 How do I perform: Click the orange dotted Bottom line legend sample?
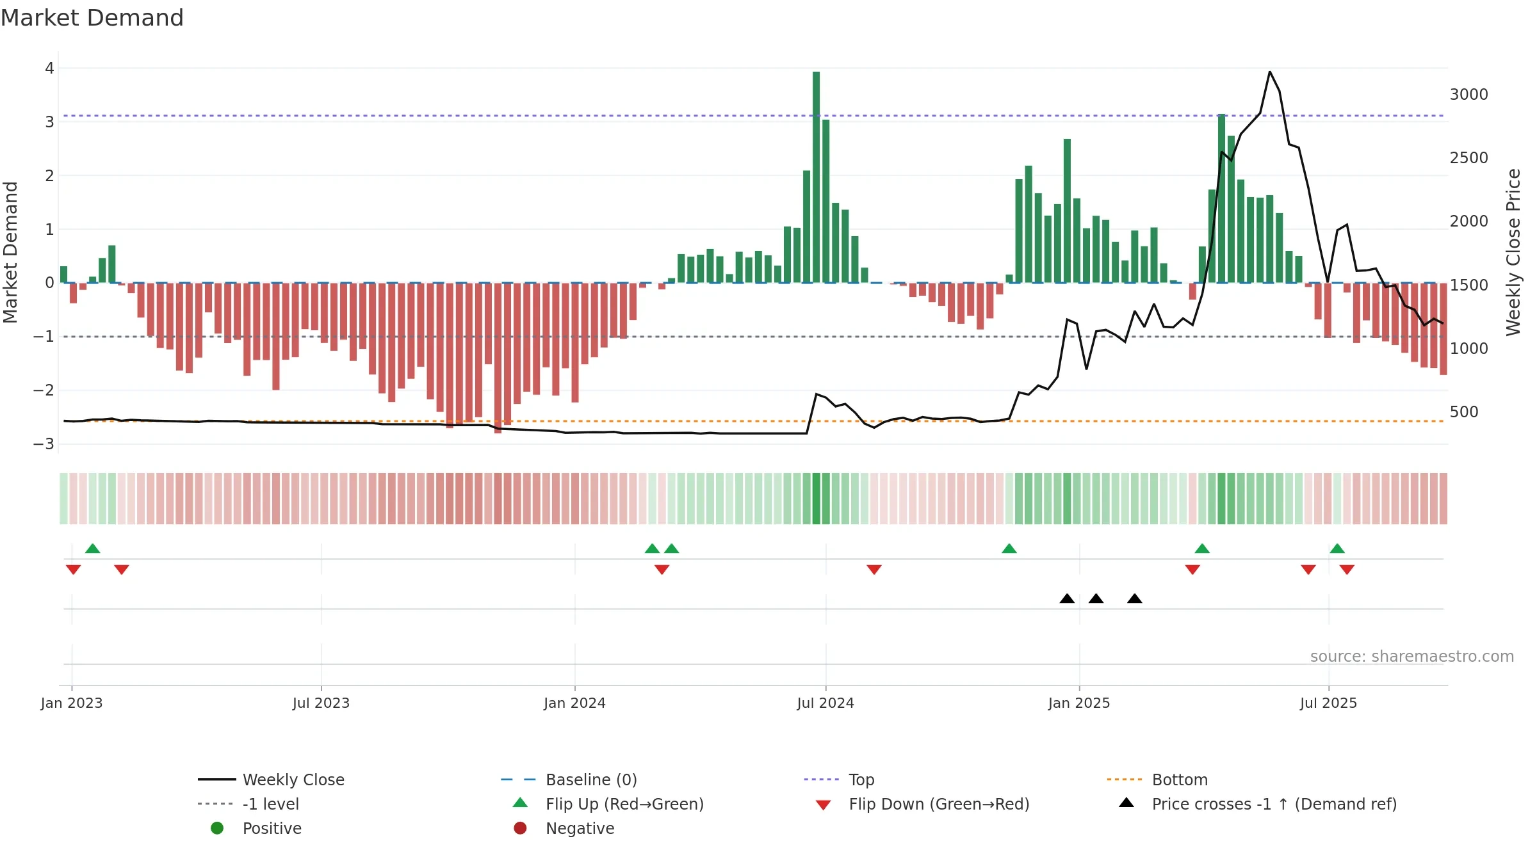coord(1124,780)
